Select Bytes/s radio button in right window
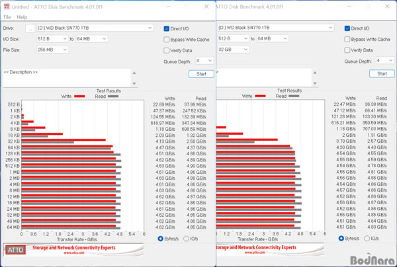The image size is (397, 267). click(x=341, y=239)
